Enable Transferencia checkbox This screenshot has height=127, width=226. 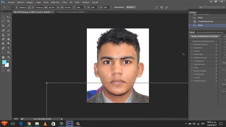pos(192,61)
